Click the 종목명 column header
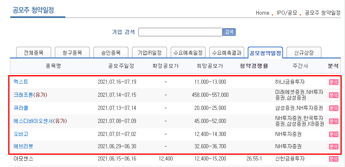 pyautogui.click(x=53, y=66)
